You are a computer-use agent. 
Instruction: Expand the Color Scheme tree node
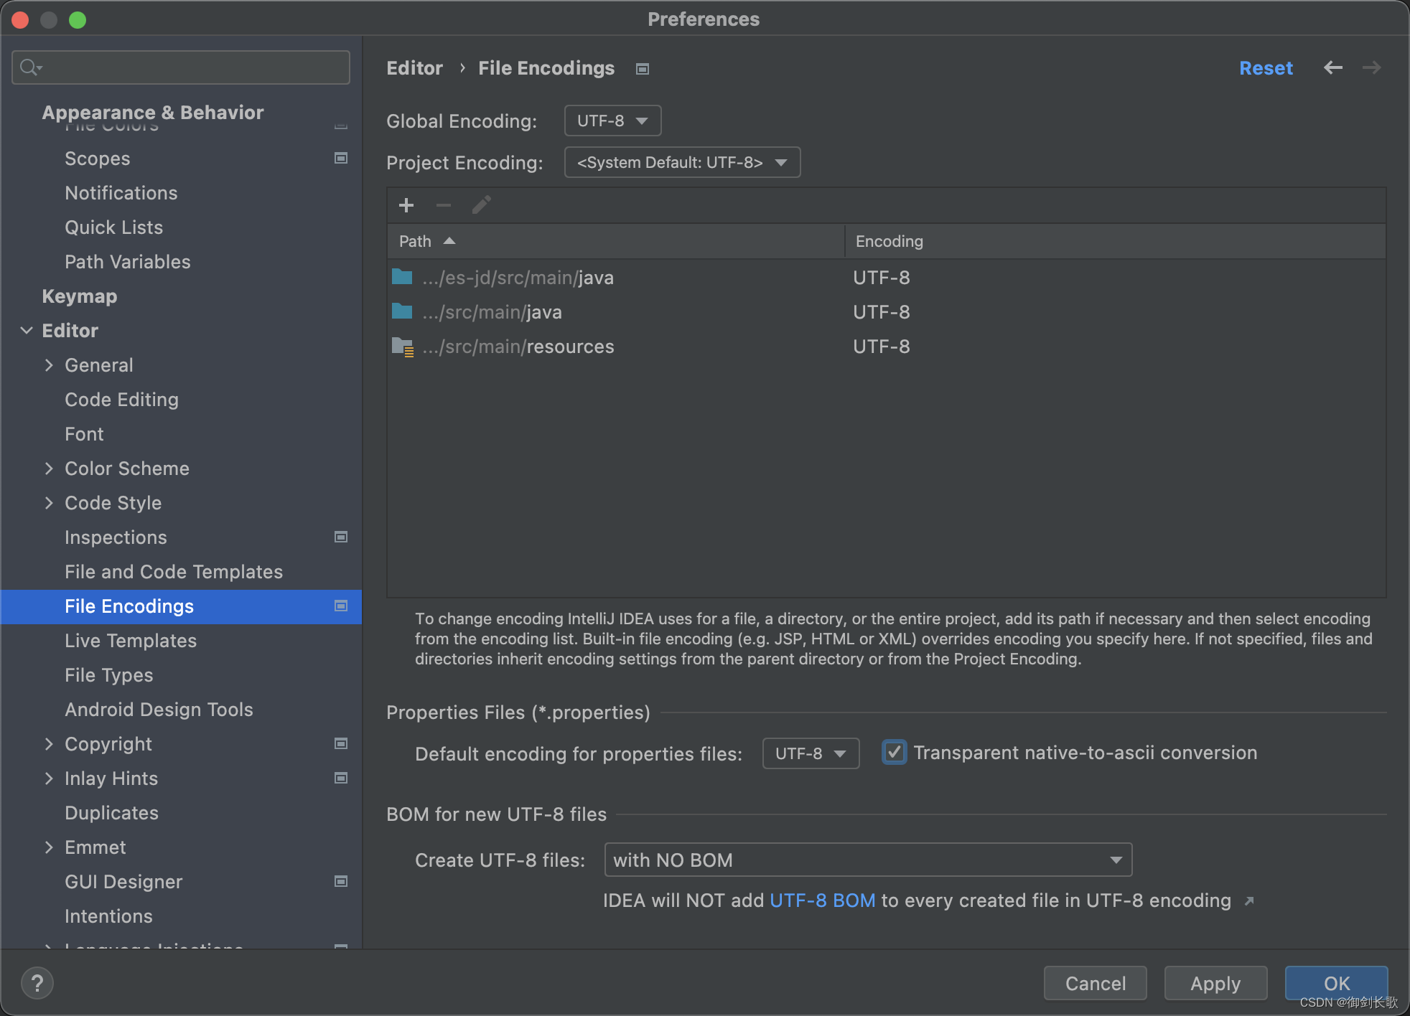point(49,469)
